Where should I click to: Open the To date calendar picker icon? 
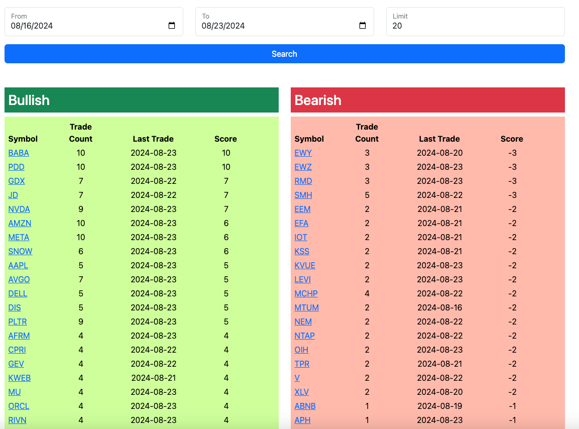click(363, 26)
